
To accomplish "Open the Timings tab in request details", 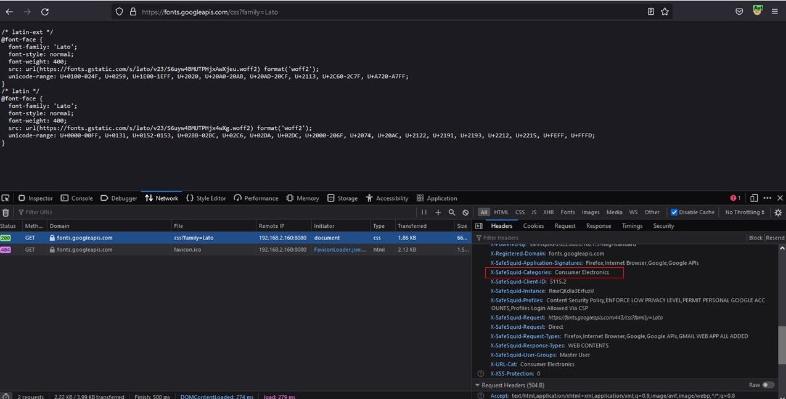I will point(632,226).
